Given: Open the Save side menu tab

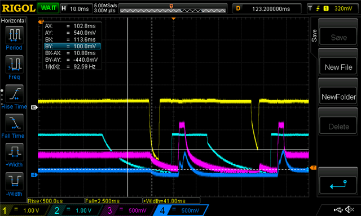Looking at the screenshot, I should point(314,35).
